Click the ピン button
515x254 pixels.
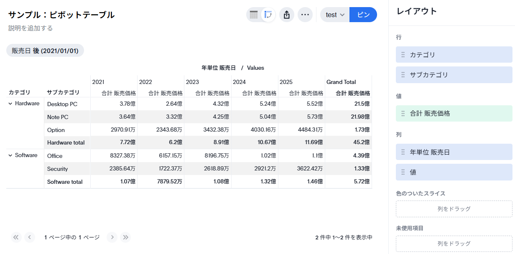tap(363, 15)
